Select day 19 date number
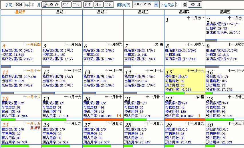 pyautogui.click(x=46, y=99)
